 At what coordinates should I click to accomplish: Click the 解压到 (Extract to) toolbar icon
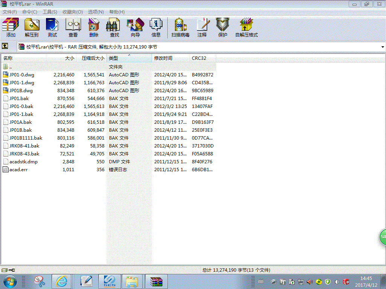[32, 27]
